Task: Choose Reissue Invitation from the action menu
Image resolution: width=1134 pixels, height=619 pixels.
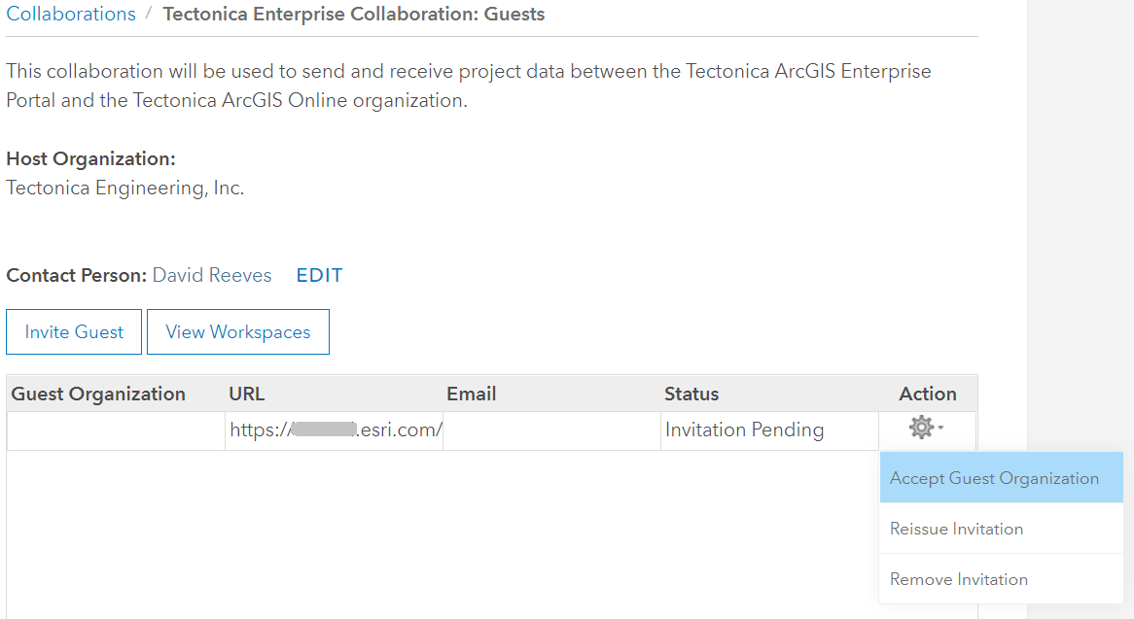Action: pyautogui.click(x=957, y=528)
